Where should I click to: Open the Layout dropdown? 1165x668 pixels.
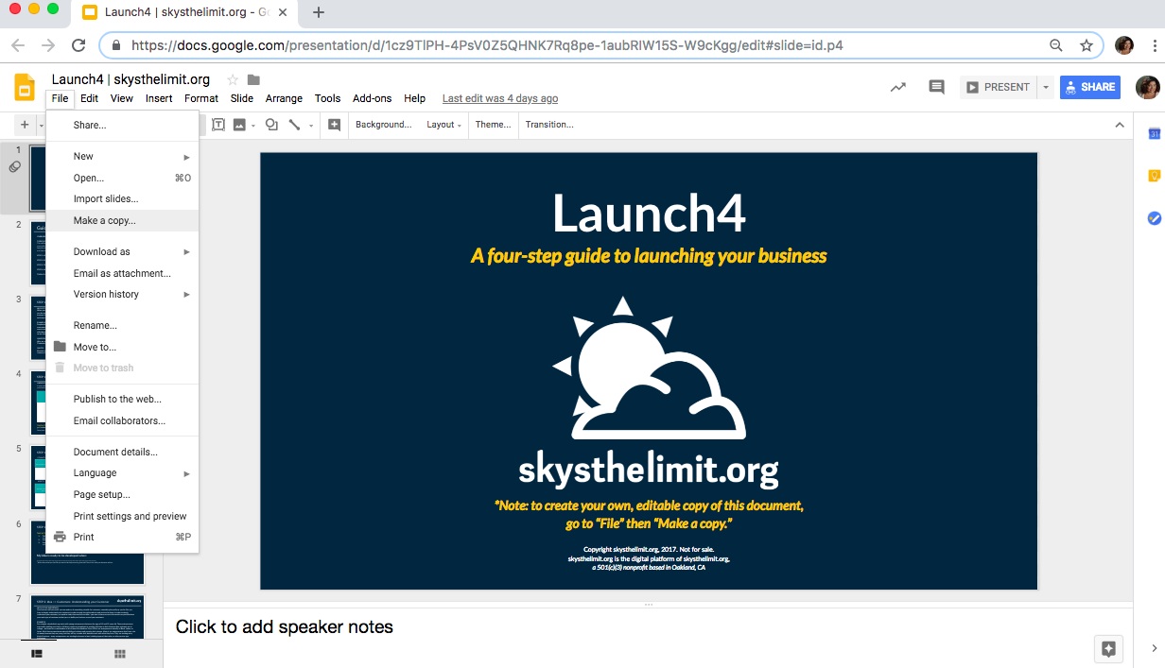[443, 125]
